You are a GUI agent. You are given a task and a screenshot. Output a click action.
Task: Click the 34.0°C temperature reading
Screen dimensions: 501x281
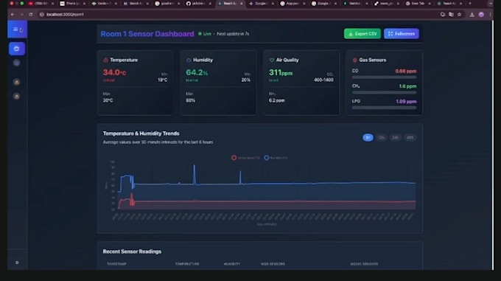tap(114, 72)
